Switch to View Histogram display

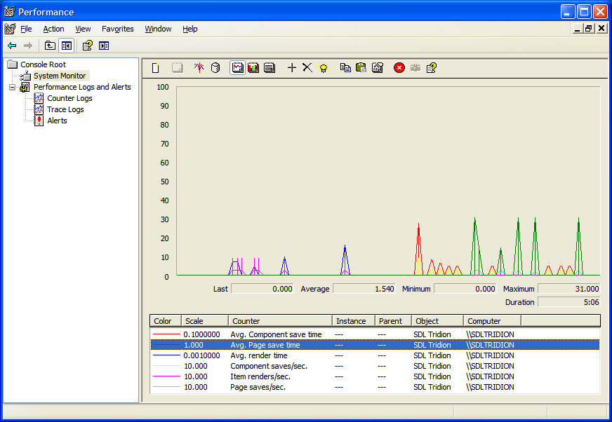pyautogui.click(x=253, y=68)
